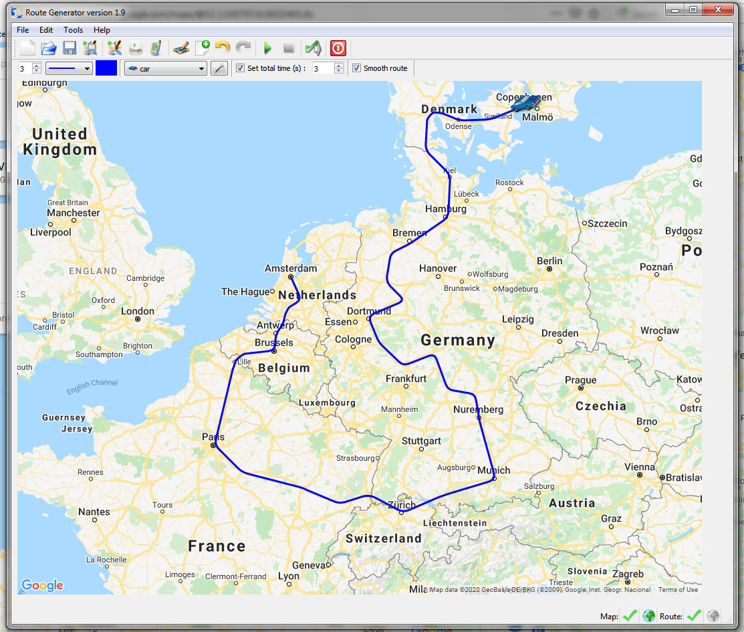
Task: Click the total time seconds field
Action: click(323, 68)
